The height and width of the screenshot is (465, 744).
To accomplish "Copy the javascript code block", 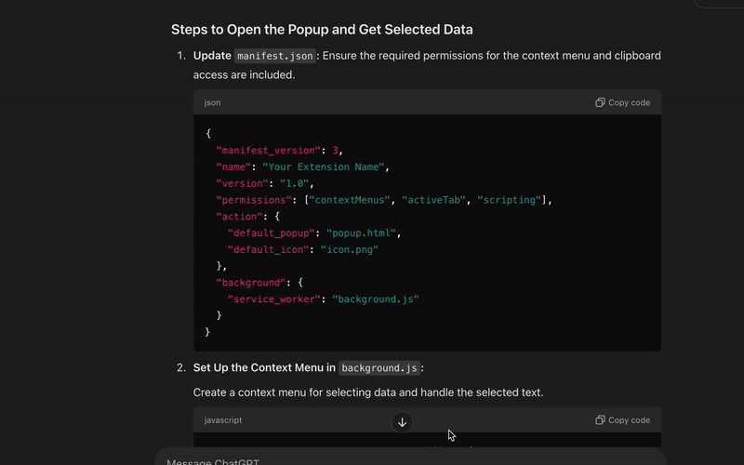I will click(622, 420).
